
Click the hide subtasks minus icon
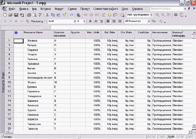tap(22, 21)
